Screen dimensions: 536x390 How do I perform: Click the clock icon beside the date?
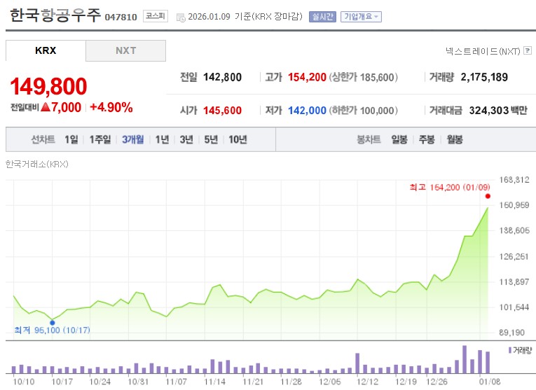pyautogui.click(x=181, y=18)
